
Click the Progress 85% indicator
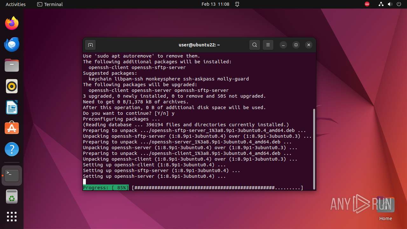[x=106, y=188]
